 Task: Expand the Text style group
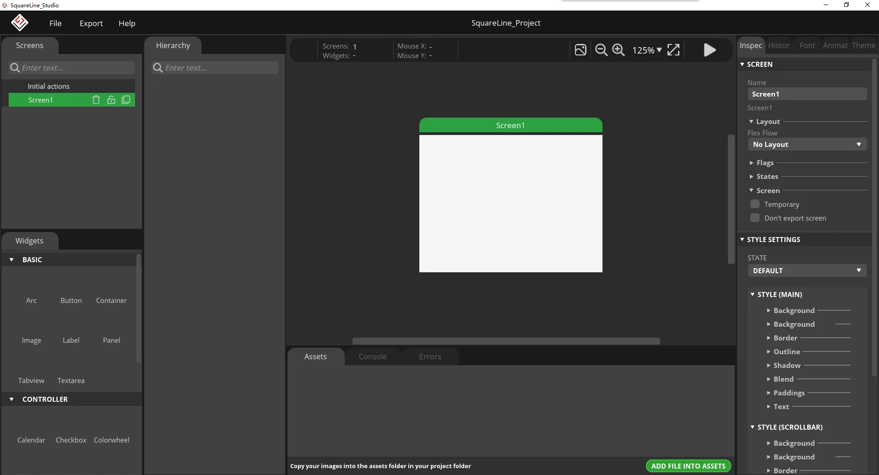[769, 406]
